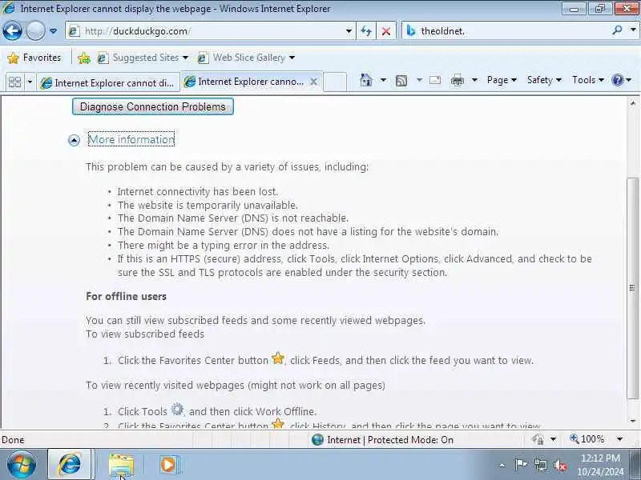The image size is (641, 480).
Task: Open the search provider dropdown arrow
Action: point(633,30)
